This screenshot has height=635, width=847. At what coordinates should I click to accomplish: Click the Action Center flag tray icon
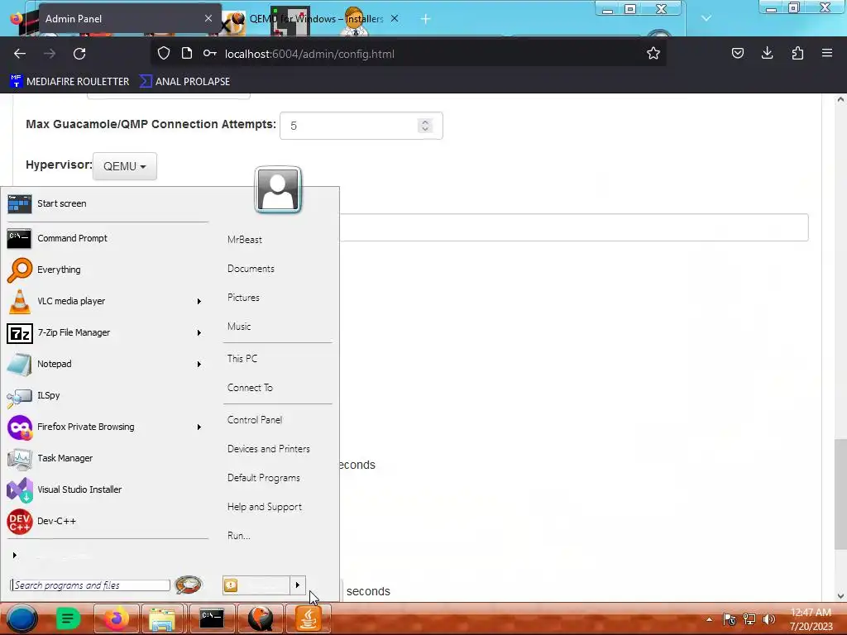(730, 619)
